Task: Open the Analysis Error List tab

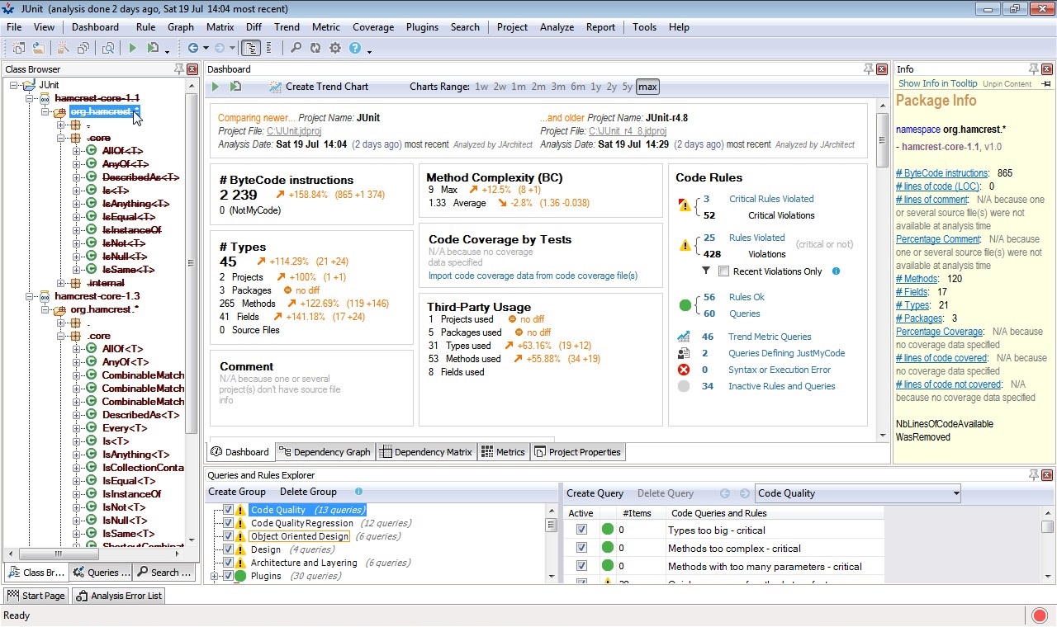Action: pos(119,596)
